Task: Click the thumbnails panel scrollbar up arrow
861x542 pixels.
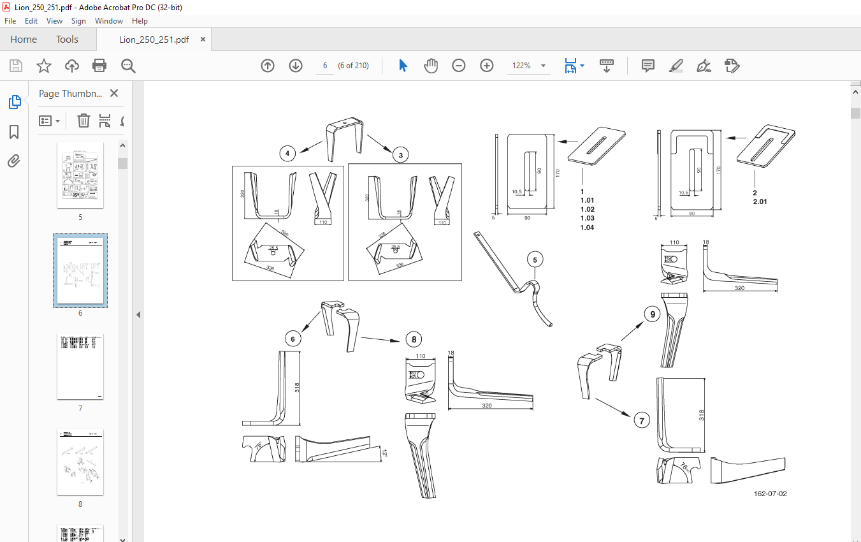Action: pyautogui.click(x=123, y=145)
